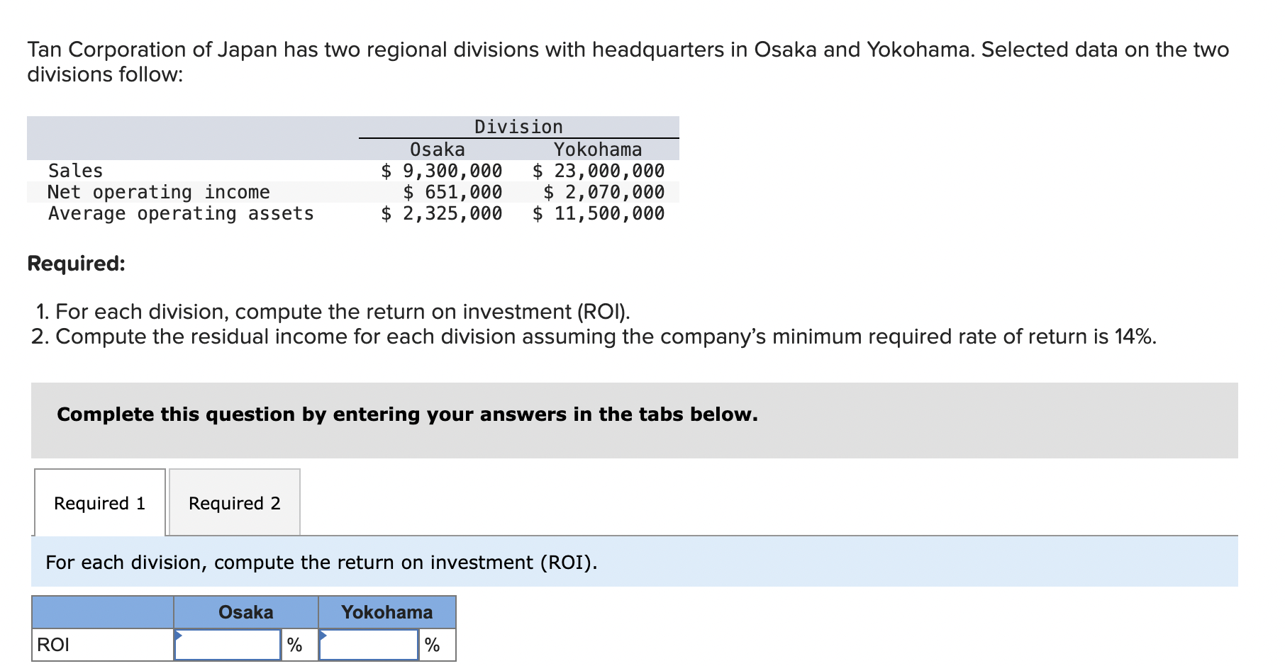Select the Yokohama column header in answer table
Viewport: 1285px width, 666px height.
click(x=387, y=612)
